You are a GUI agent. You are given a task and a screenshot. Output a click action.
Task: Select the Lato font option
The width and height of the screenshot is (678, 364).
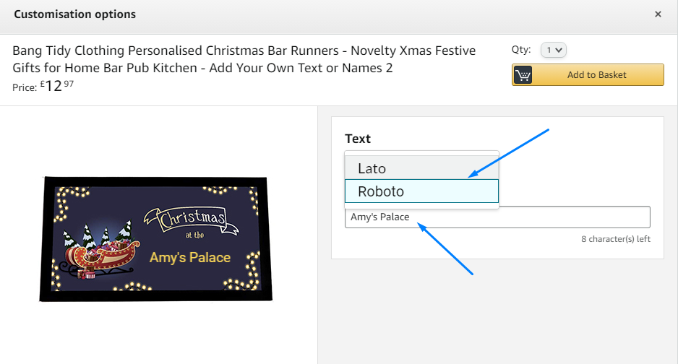coord(421,168)
